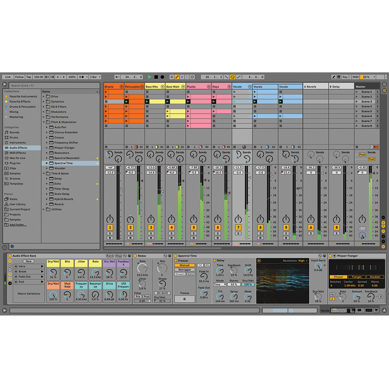Hot-swap the Redux preset via circular arrows icon
Screen dimensions: 389x389
click(x=165, y=256)
